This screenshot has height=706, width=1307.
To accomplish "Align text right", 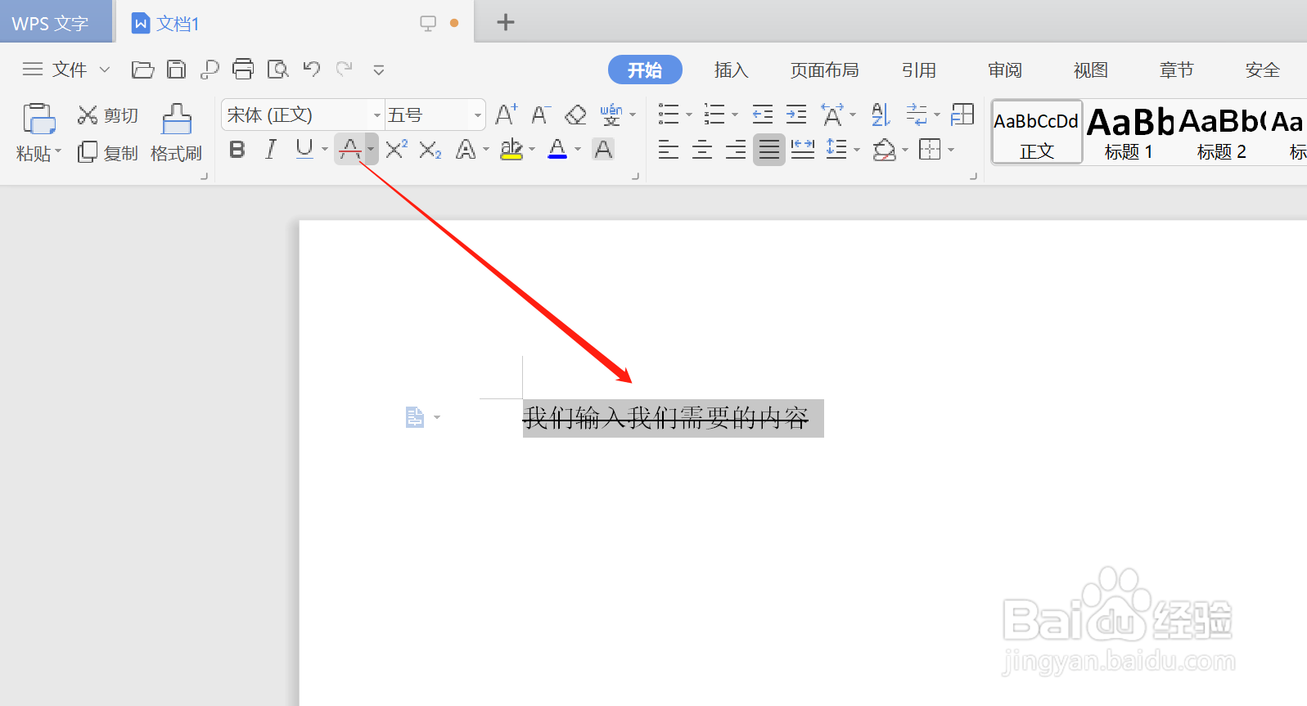I will [736, 150].
